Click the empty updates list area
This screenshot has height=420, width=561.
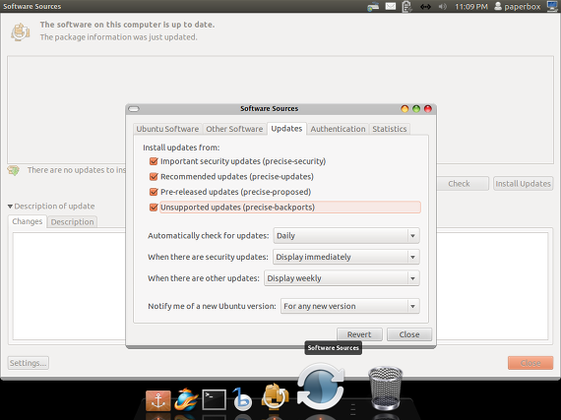pos(280,80)
